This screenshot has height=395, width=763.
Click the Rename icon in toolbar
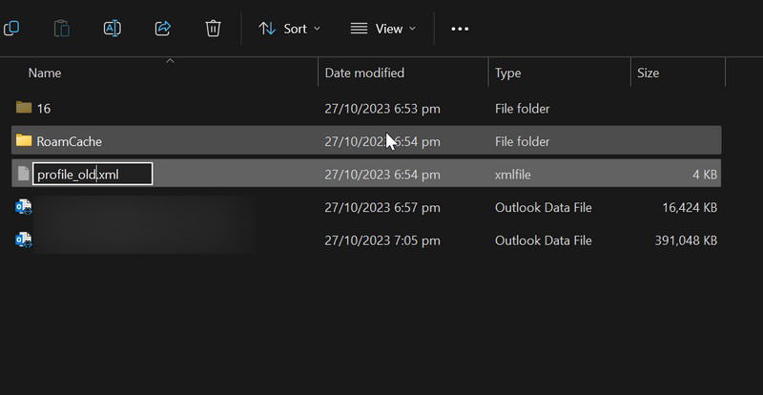pyautogui.click(x=113, y=29)
